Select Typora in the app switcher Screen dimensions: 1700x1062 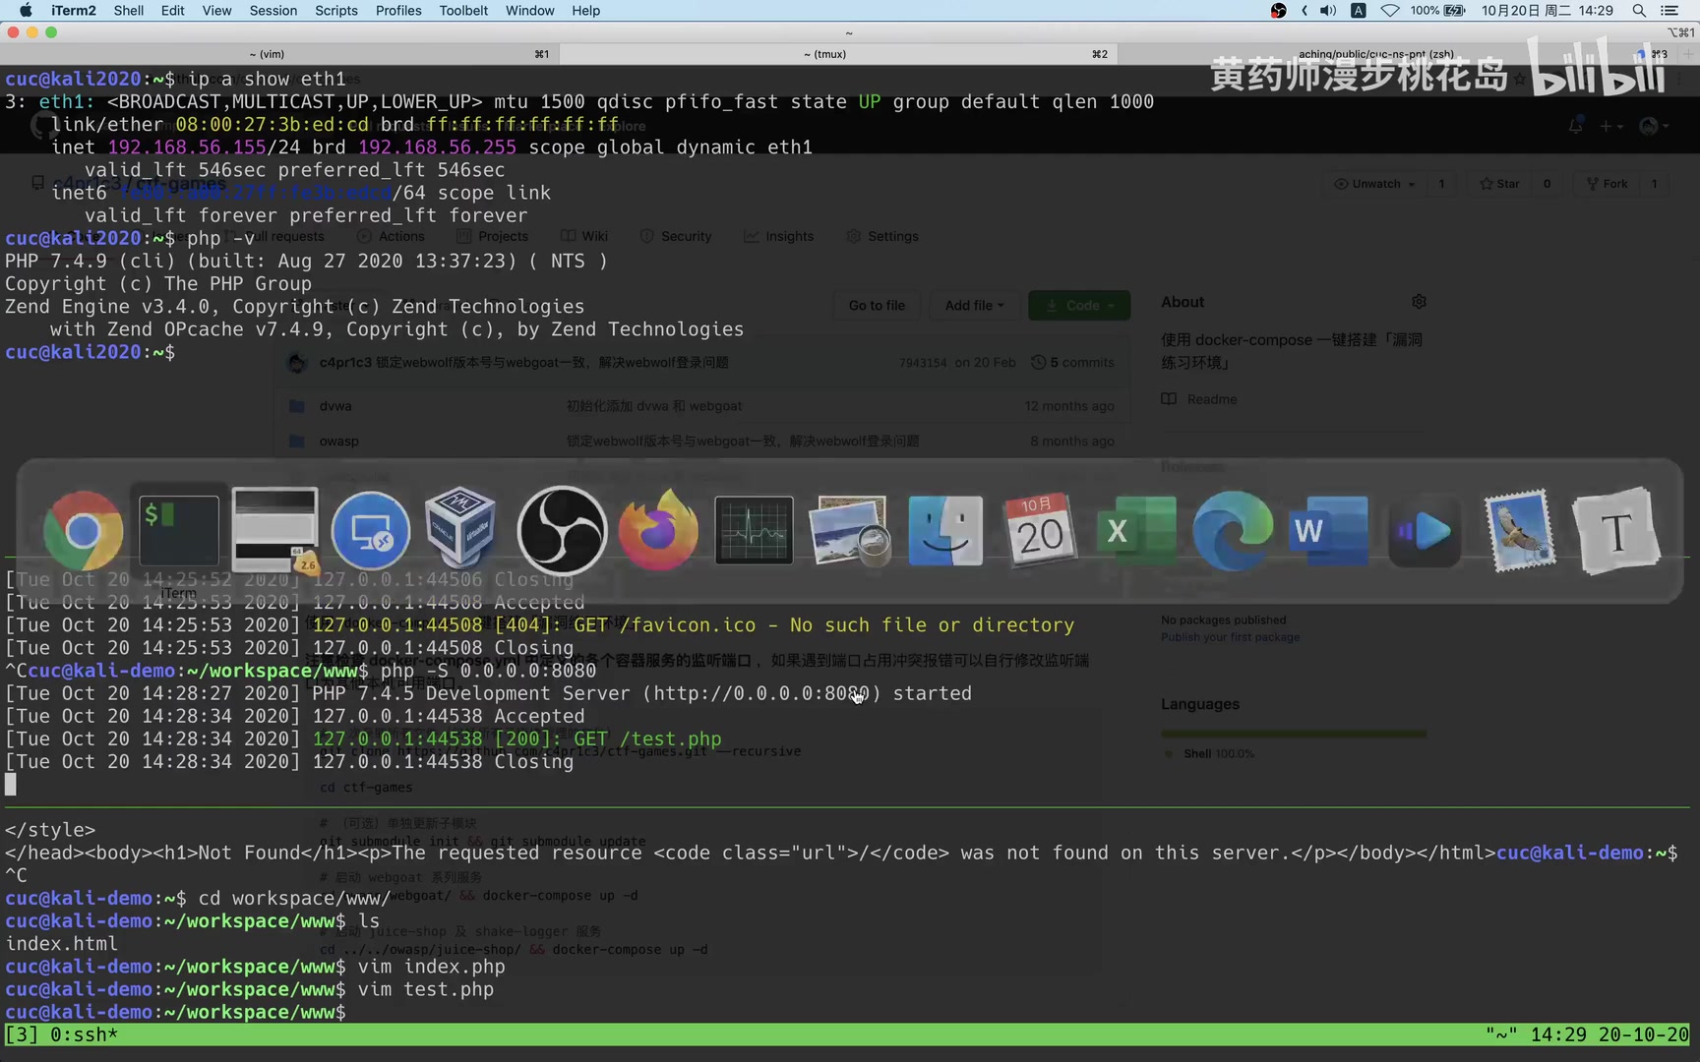click(1616, 531)
